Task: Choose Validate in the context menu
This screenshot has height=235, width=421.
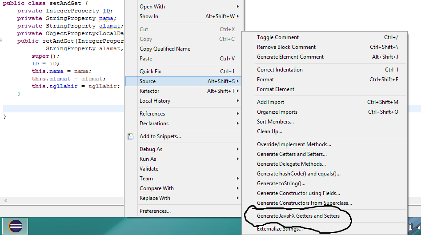Action: coord(184,169)
